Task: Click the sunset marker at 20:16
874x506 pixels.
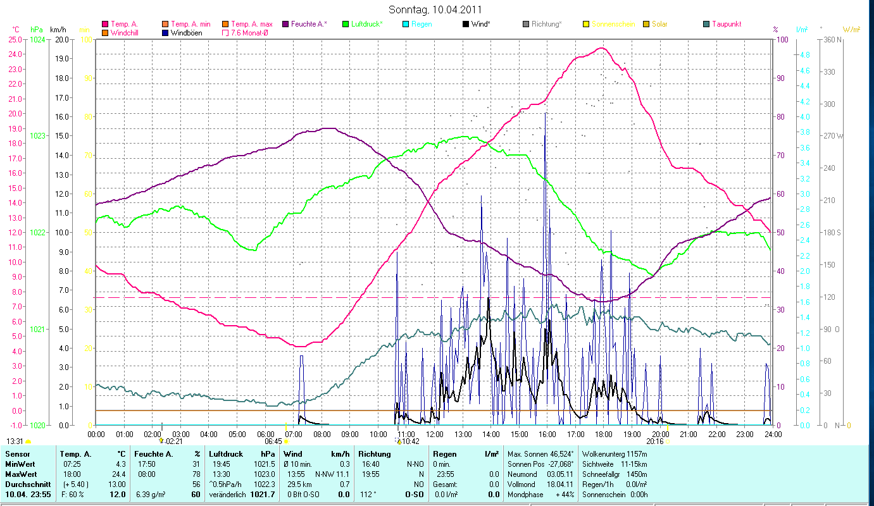Action: point(667,441)
